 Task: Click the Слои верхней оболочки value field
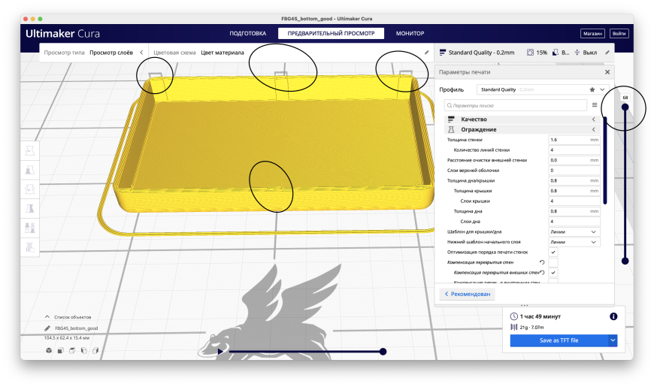tap(574, 170)
